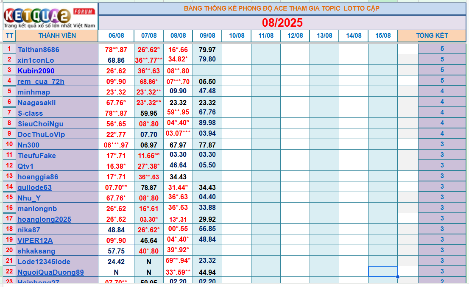
Task: Select the 11/08 date header
Action: (266, 36)
